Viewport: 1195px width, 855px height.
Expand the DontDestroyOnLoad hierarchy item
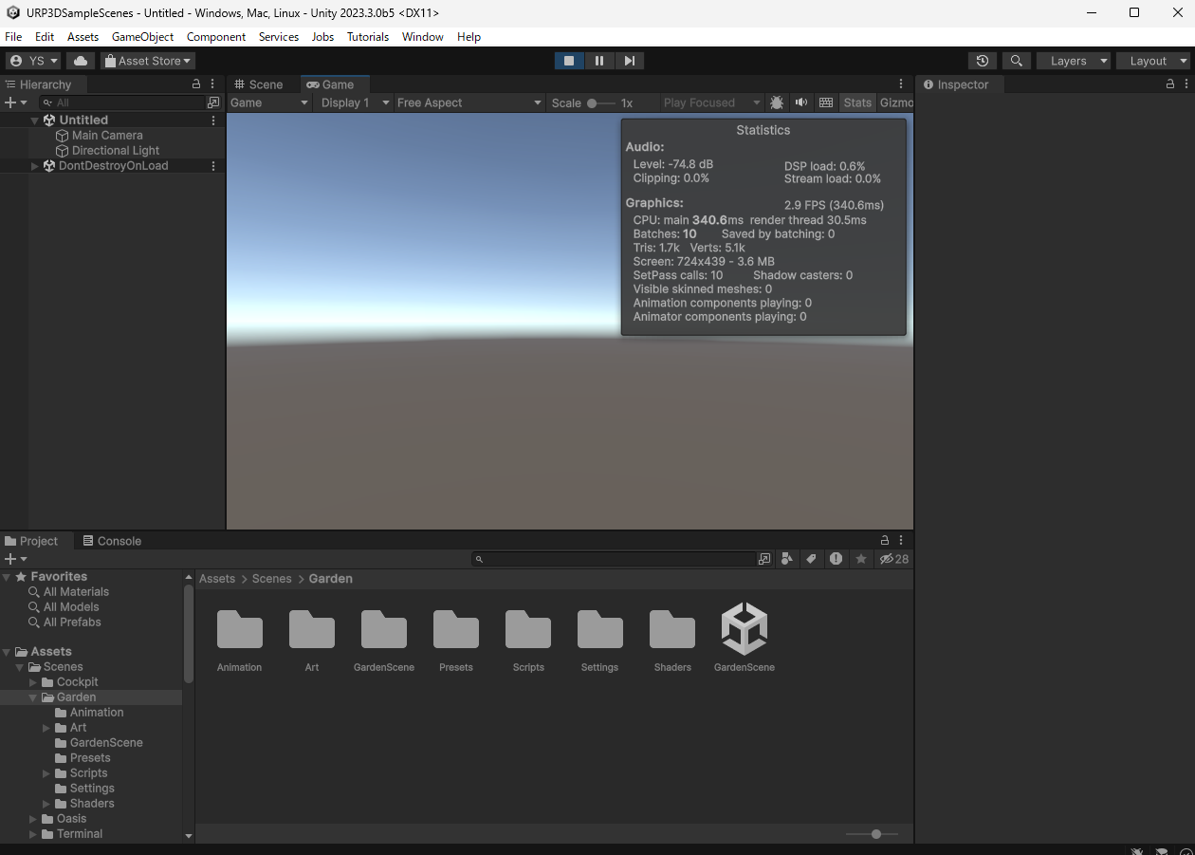point(35,166)
